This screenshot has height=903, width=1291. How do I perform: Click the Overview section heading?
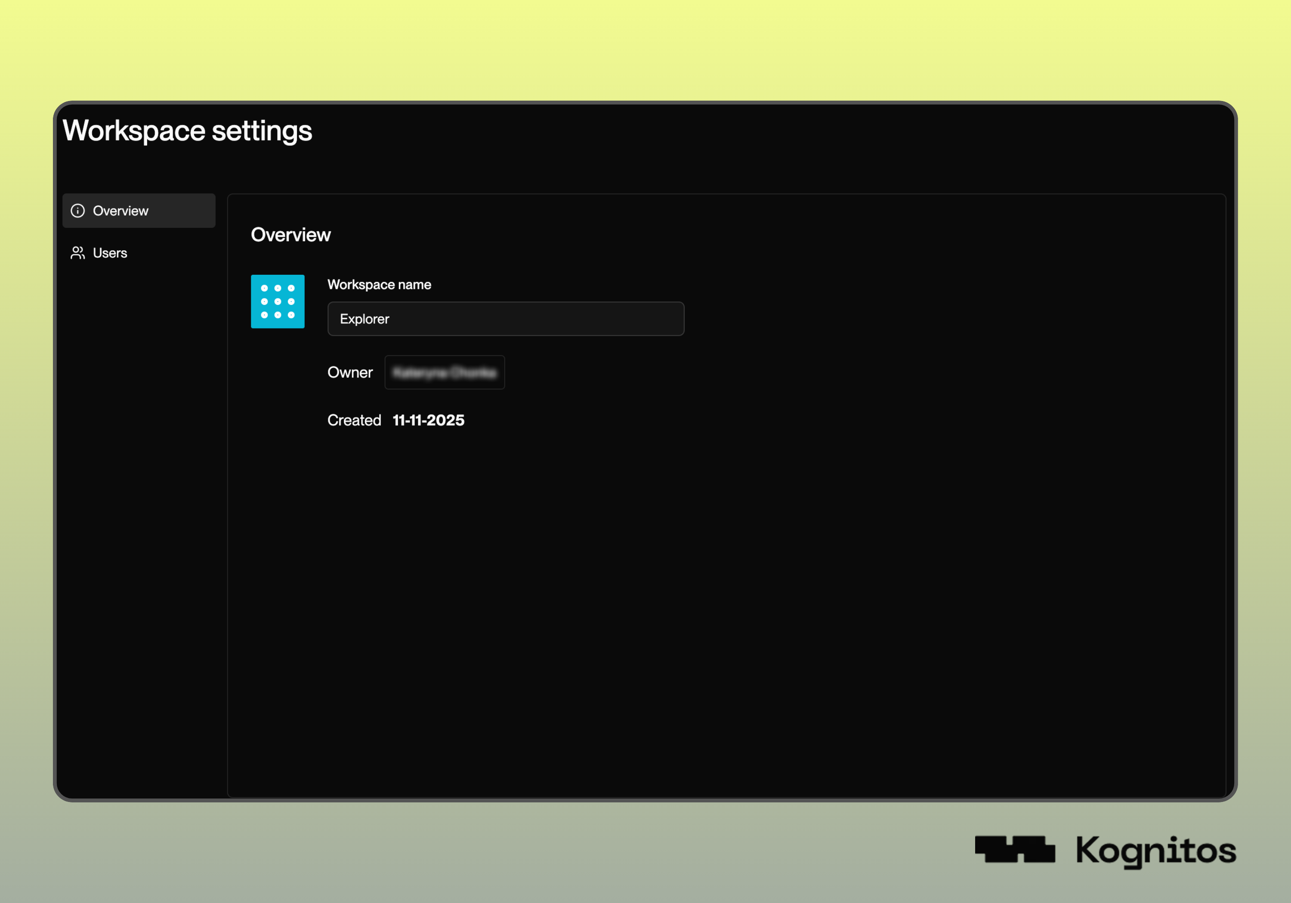tap(291, 235)
